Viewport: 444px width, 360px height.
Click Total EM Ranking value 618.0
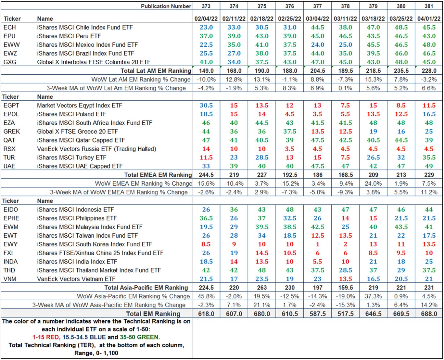click(x=206, y=314)
